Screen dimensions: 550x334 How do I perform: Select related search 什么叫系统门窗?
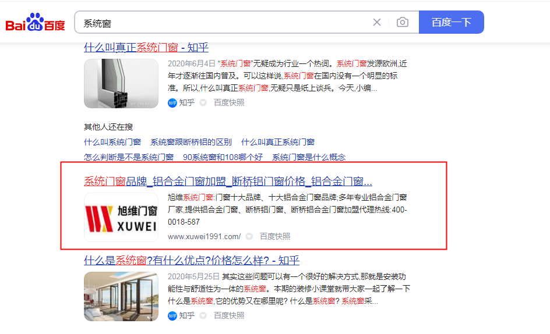tap(112, 142)
